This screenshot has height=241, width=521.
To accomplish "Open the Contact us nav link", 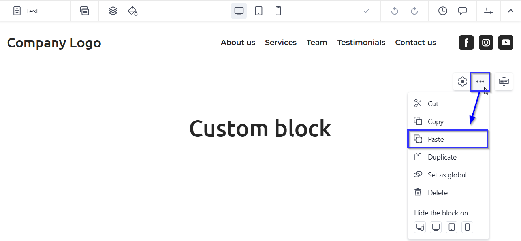I will click(x=416, y=42).
